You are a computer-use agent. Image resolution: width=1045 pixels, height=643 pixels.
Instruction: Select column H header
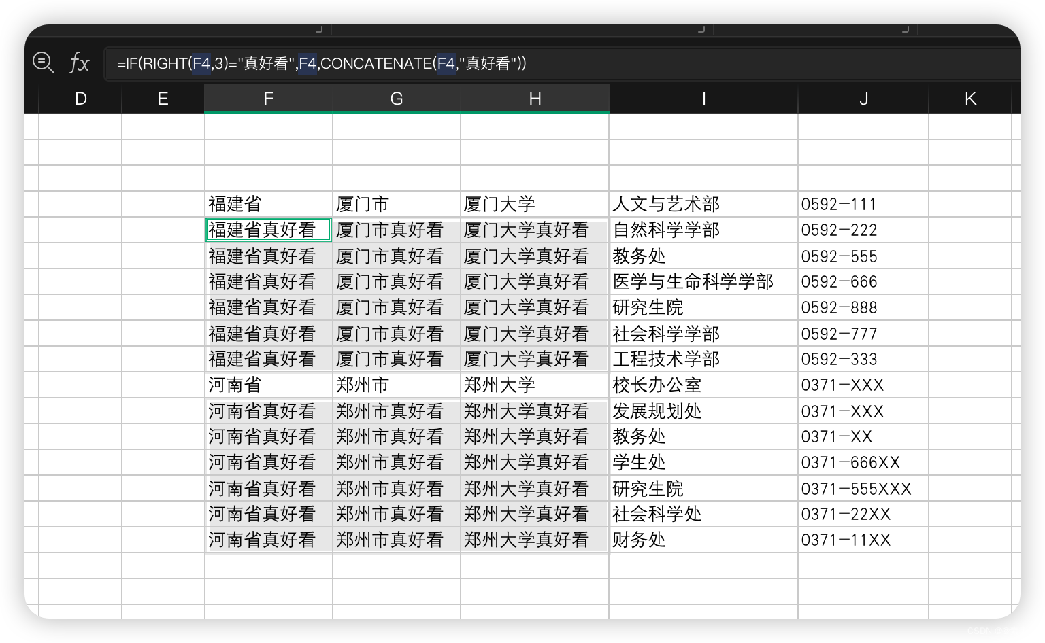pyautogui.click(x=535, y=99)
